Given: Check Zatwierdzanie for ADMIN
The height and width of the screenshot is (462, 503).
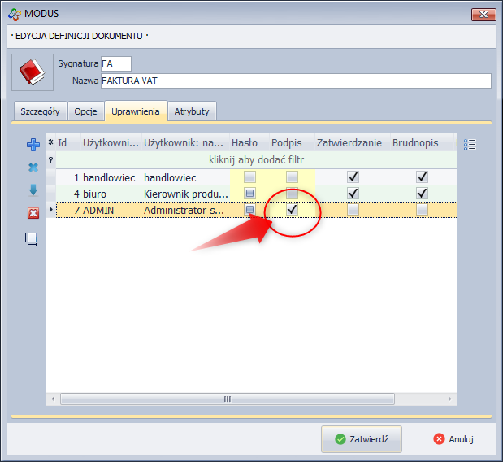Looking at the screenshot, I should tap(353, 210).
